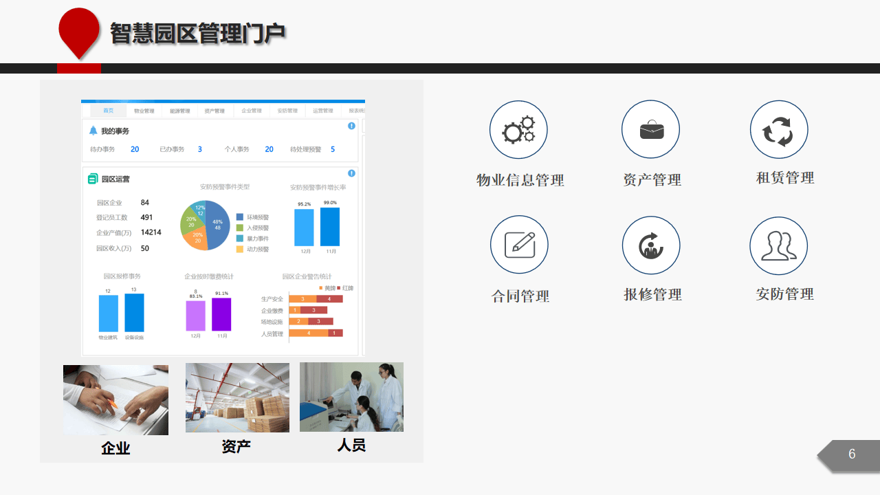The image size is (880, 495).
Task: Click the 物业建筑 bar in 园区报修事务
Action: tap(108, 313)
